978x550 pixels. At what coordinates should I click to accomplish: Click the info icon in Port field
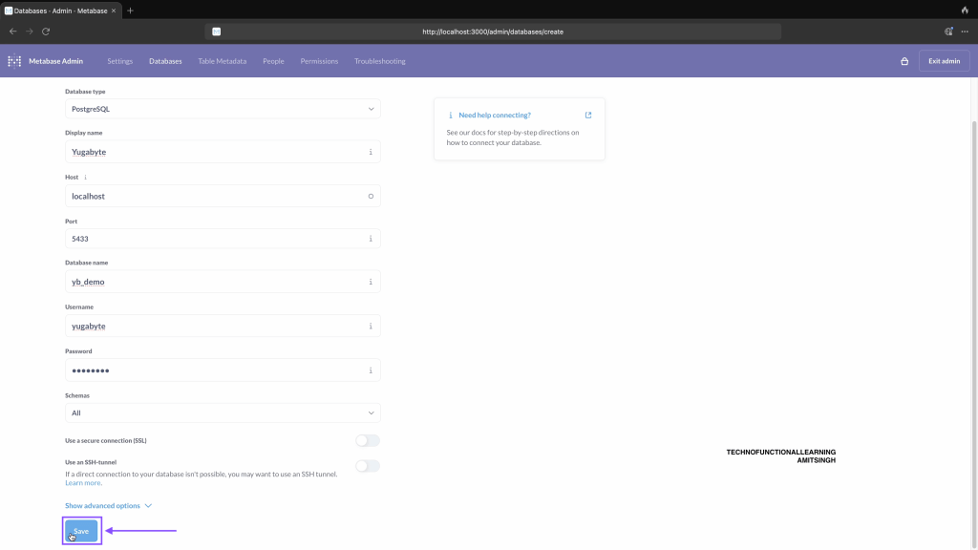click(x=371, y=239)
